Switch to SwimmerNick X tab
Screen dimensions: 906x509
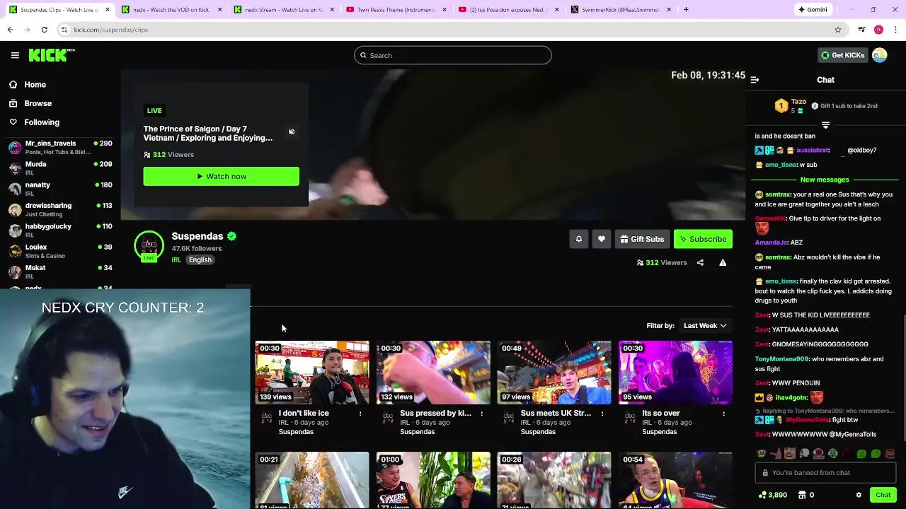point(620,10)
